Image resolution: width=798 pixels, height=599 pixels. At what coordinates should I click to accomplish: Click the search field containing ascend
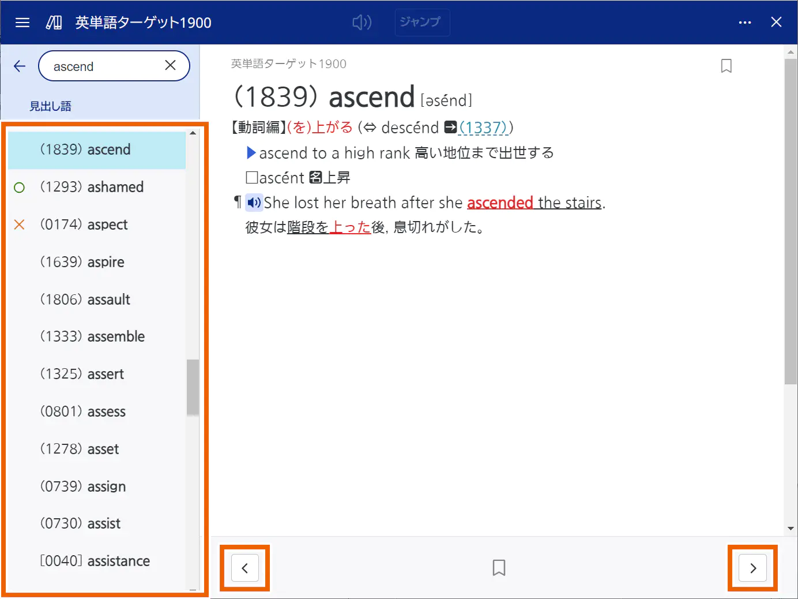tap(114, 66)
